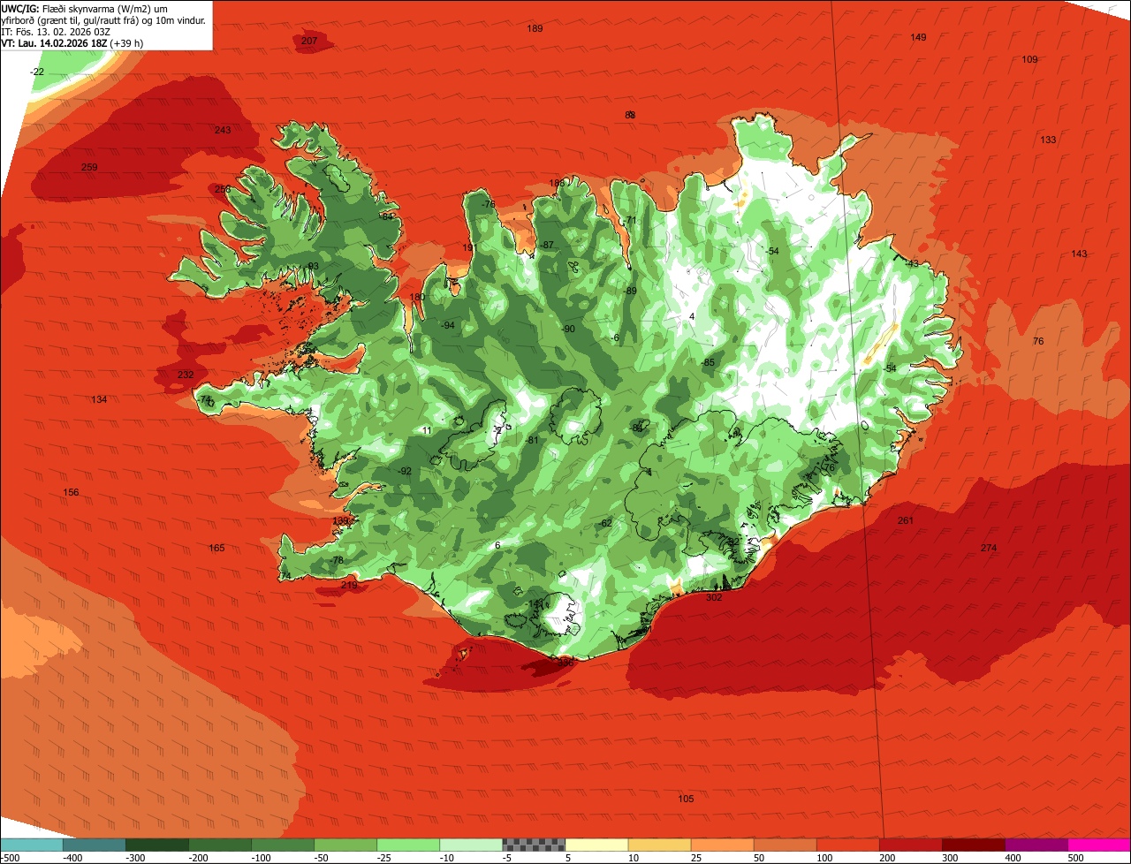Click the map value 261 off the southeast coast

(x=905, y=520)
